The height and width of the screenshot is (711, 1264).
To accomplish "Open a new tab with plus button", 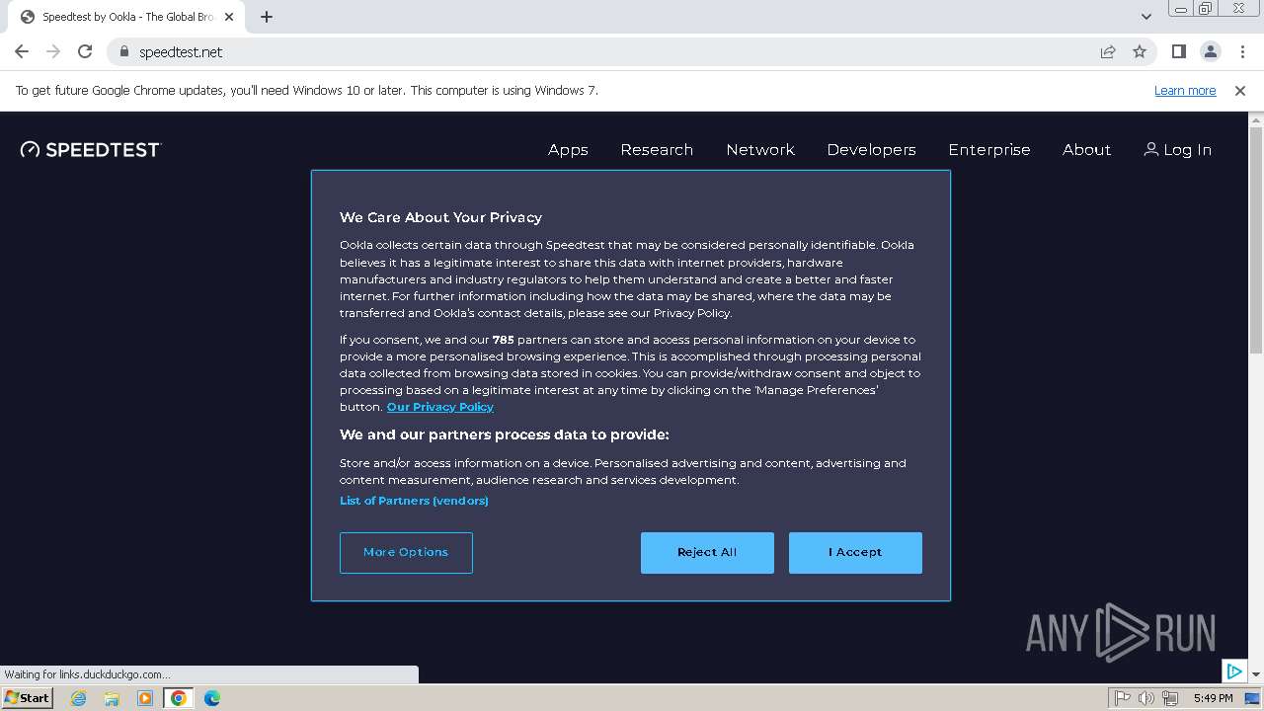I will [x=267, y=17].
